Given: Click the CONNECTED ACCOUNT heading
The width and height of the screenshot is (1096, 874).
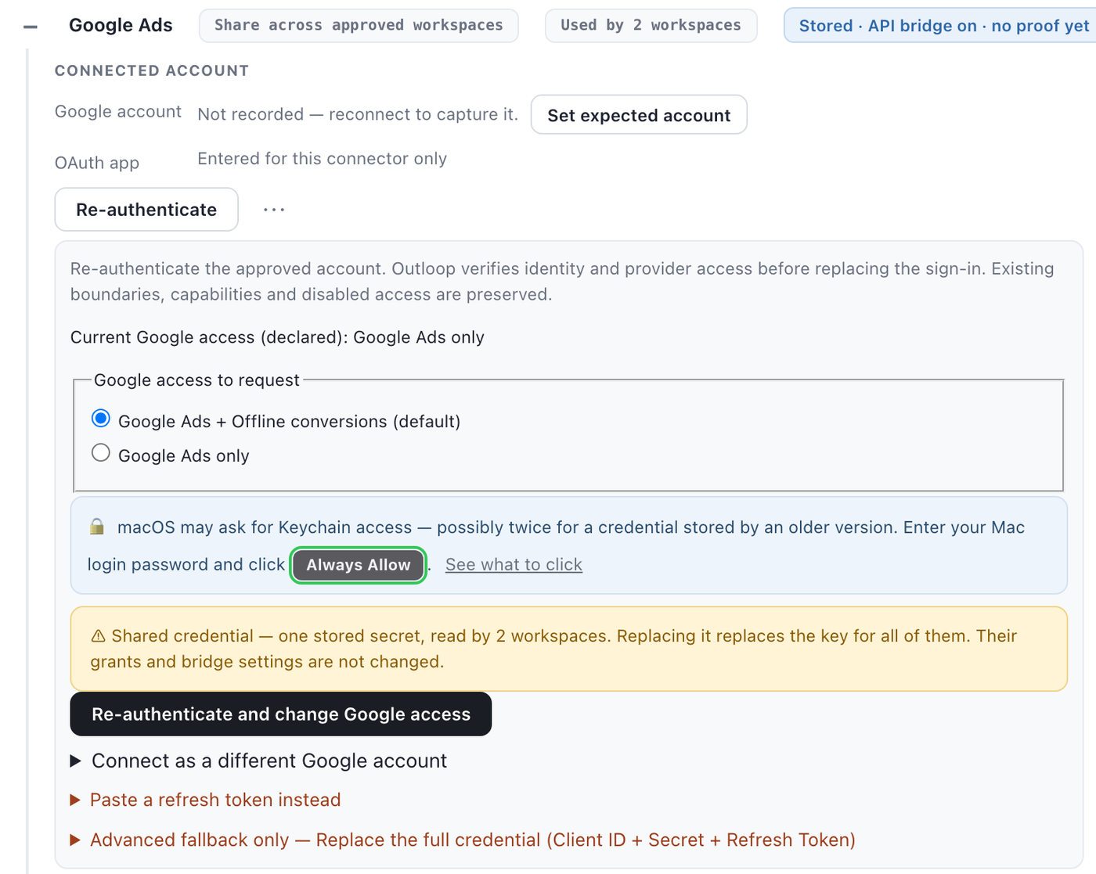Looking at the screenshot, I should [x=152, y=70].
